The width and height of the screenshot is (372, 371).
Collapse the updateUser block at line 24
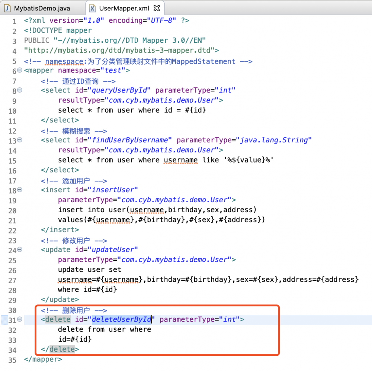coord(20,249)
